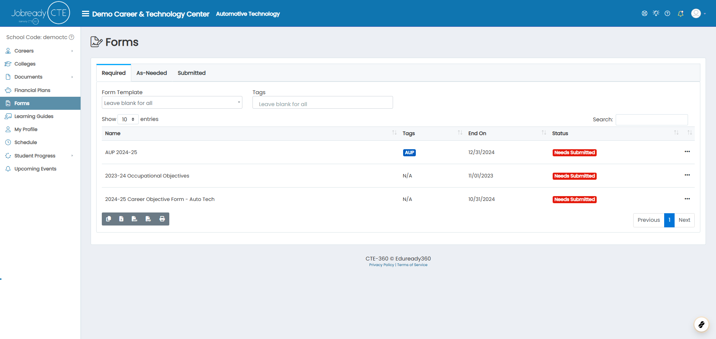716x339 pixels.
Task: Click the 11/01/2023 end date
Action: click(481, 176)
